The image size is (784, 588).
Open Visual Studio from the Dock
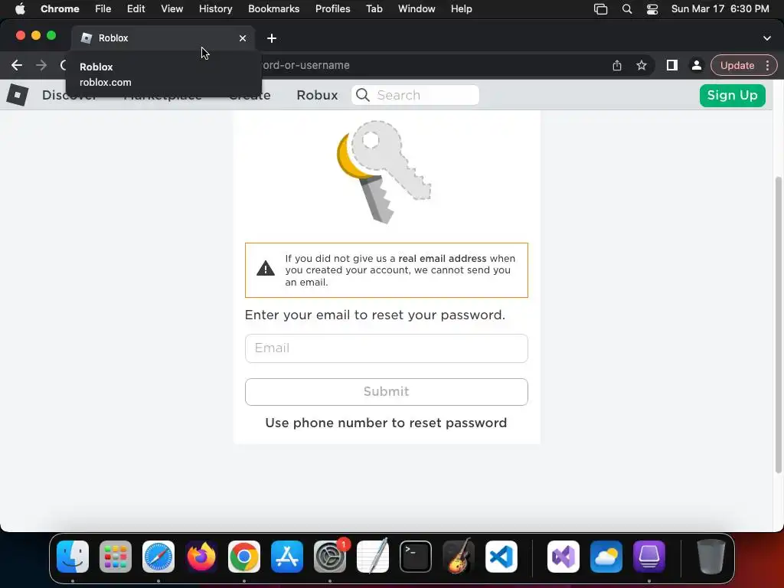pyautogui.click(x=563, y=557)
